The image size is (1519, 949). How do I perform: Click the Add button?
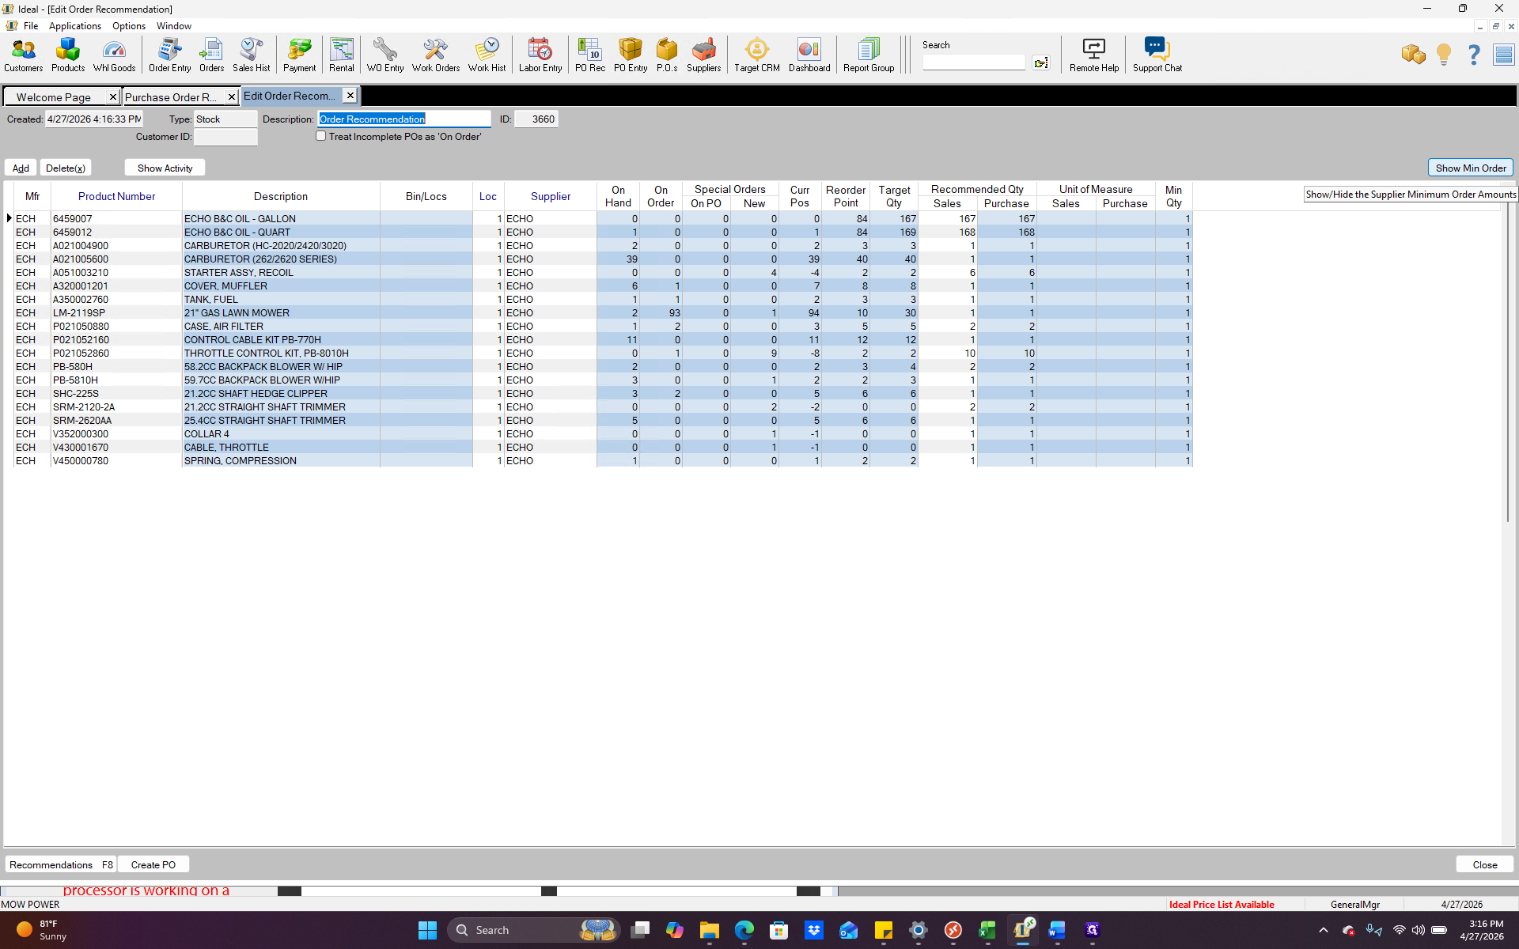[21, 168]
